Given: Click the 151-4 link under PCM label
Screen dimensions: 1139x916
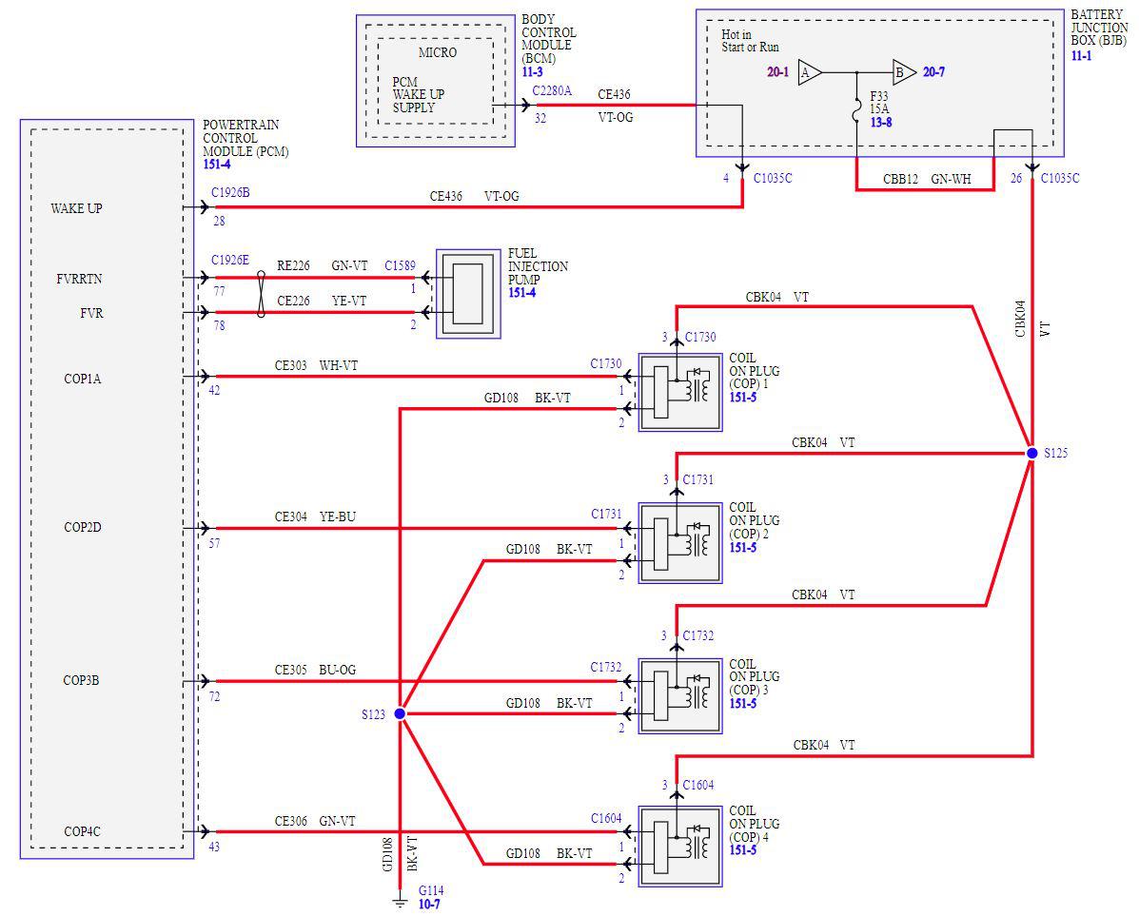Looking at the screenshot, I should [x=216, y=165].
